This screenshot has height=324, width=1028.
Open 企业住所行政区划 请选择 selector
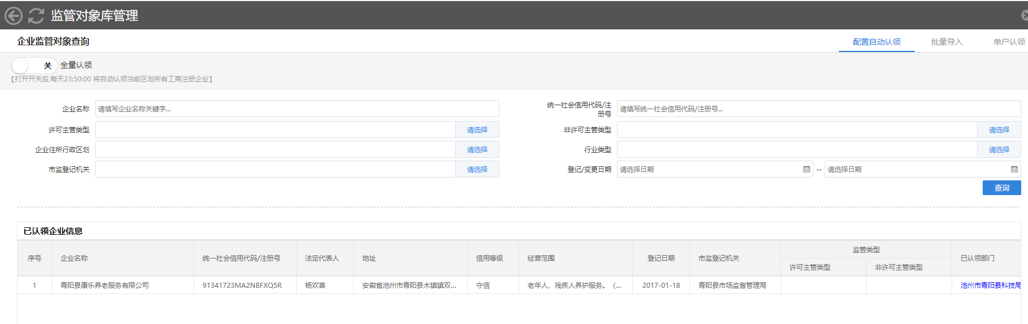(477, 150)
